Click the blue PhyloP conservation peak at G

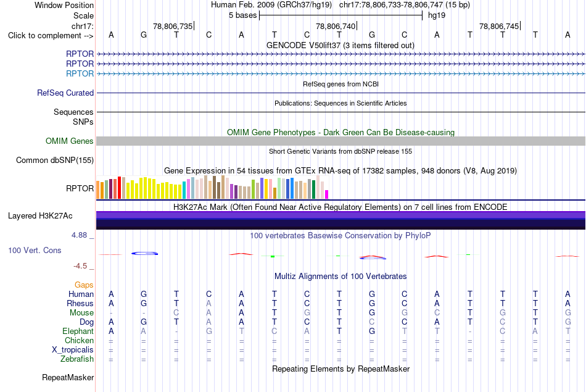[144, 253]
